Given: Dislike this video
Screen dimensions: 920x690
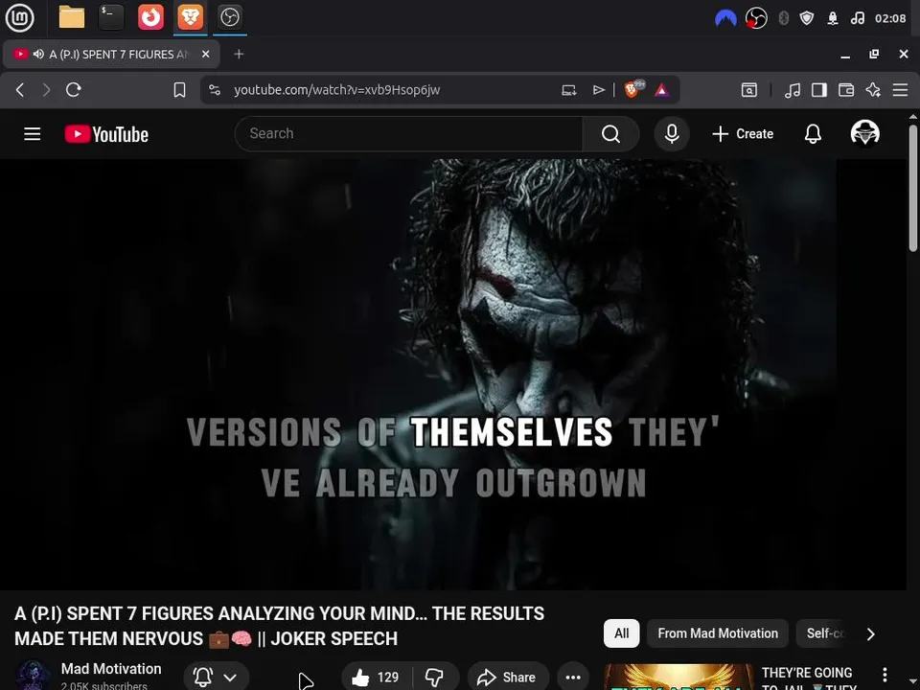Looking at the screenshot, I should 435,678.
